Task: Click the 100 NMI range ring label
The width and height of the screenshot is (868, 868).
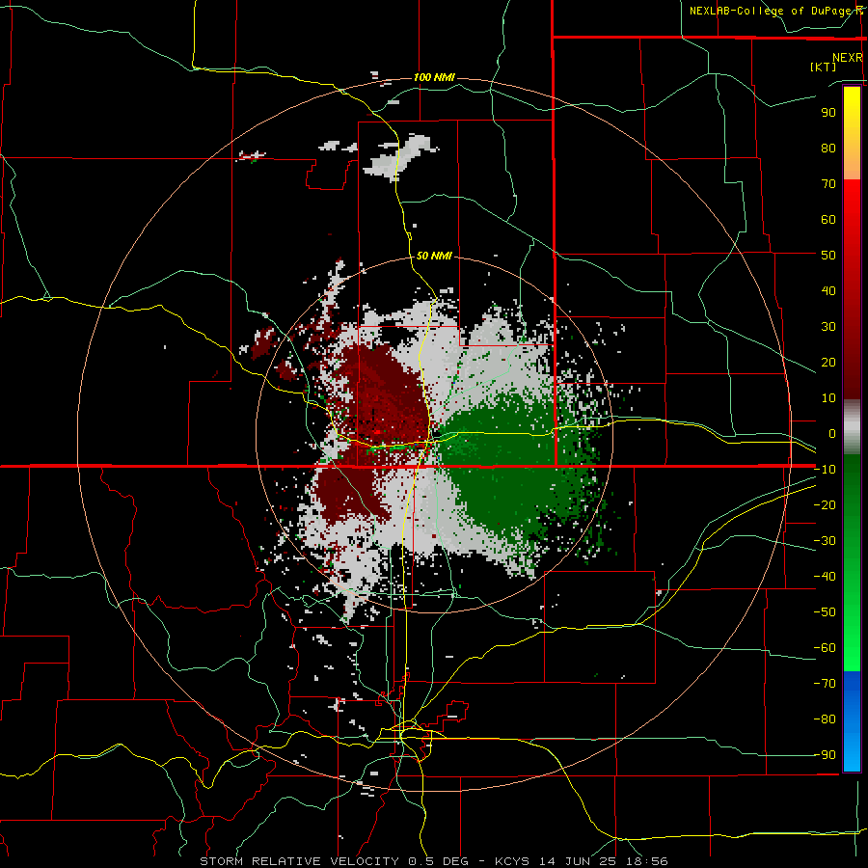Action: point(434,77)
